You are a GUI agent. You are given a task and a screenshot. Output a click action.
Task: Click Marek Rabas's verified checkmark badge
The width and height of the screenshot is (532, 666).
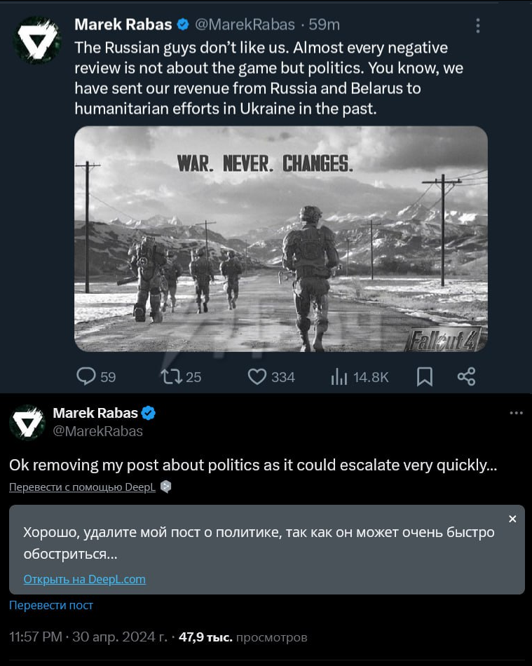(x=184, y=24)
